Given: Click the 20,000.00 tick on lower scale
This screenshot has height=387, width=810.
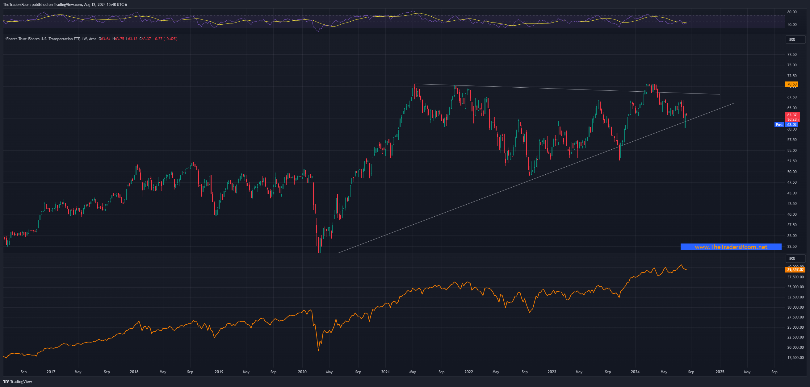Looking at the screenshot, I should [795, 347].
